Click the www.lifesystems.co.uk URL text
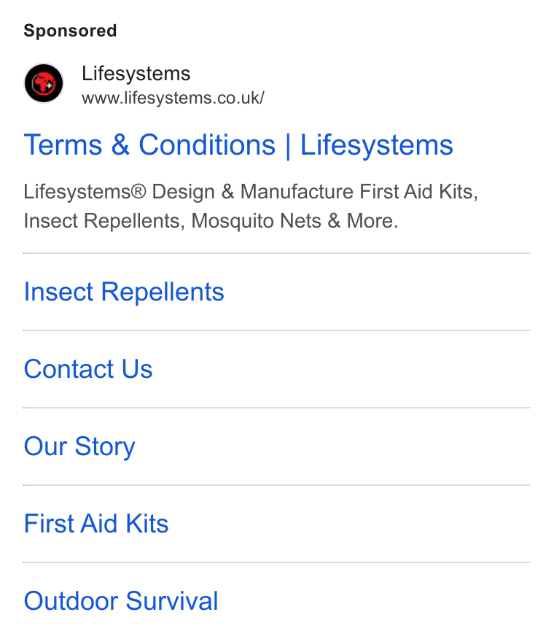Viewport: 554px width, 639px height. [173, 98]
